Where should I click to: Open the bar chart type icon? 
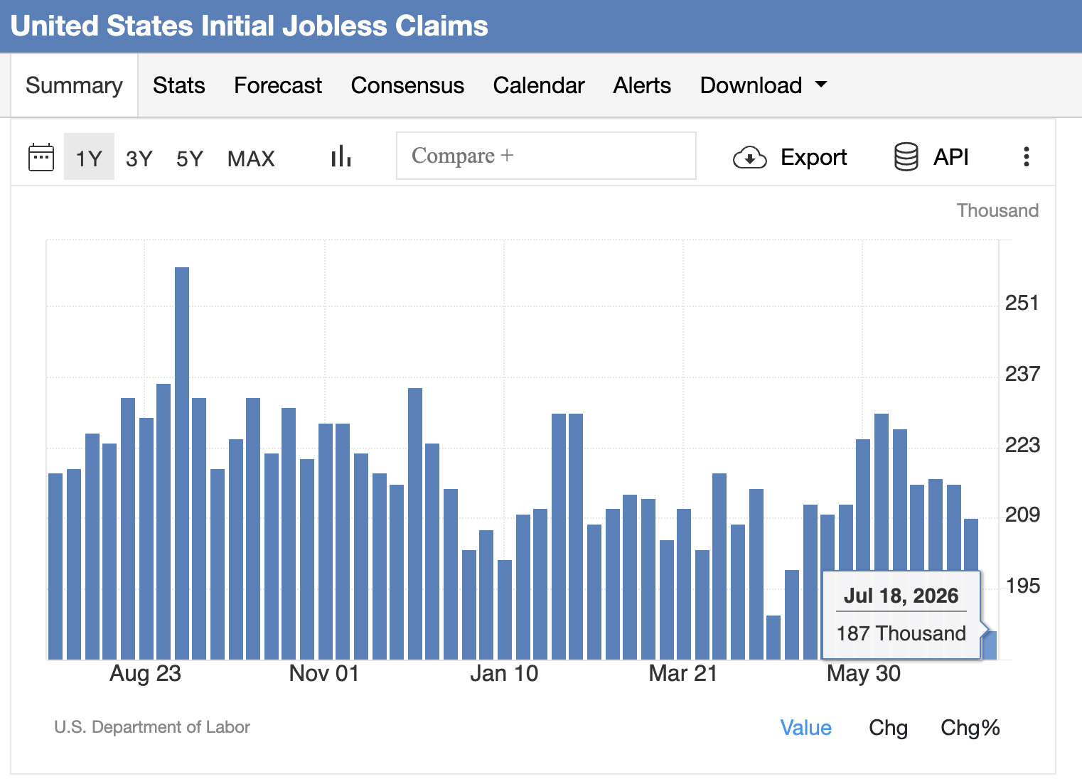pos(341,156)
